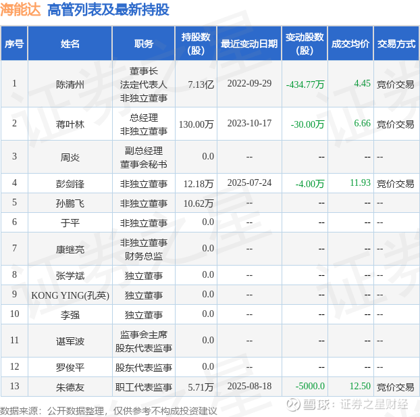
Task: Click 康继亮's position cell 非独立董事 财务总监
Action: tap(144, 249)
